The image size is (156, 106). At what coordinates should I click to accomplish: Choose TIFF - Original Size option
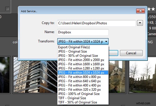click(83, 98)
